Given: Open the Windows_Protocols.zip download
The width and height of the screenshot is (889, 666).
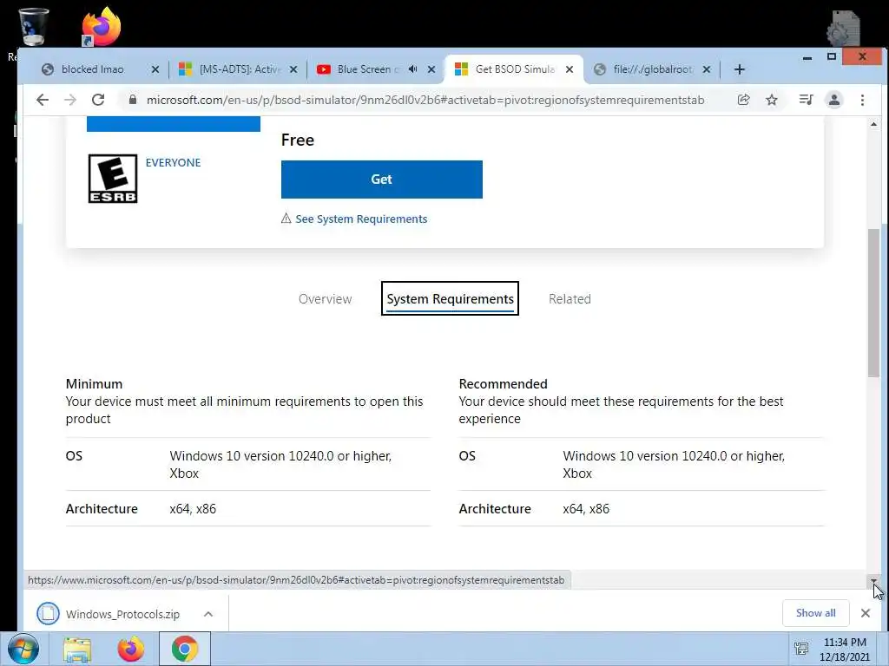Looking at the screenshot, I should point(122,615).
